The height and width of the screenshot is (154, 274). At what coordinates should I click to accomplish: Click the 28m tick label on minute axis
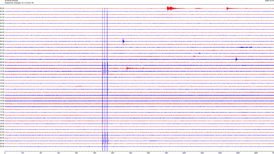pos(256,153)
